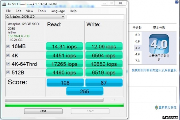Click the shield icon next to re-run assessment
This screenshot has width=180, height=120.
pos(156,107)
